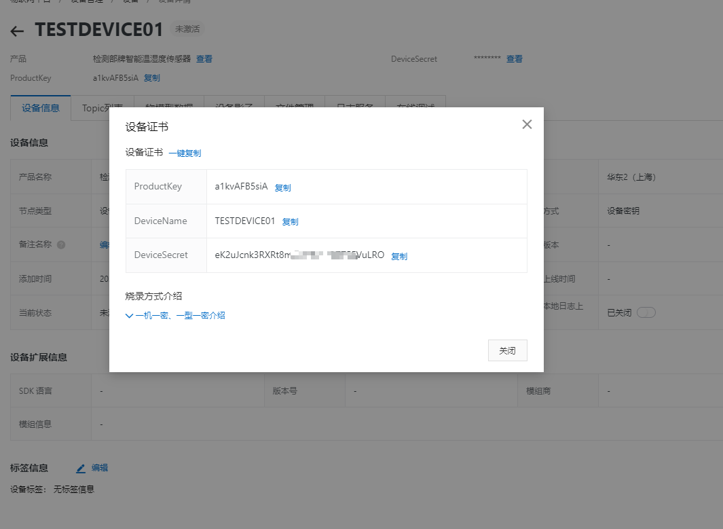Select the TESTDEVICE01 value in the dialog table
The width and height of the screenshot is (723, 529).
(x=245, y=221)
